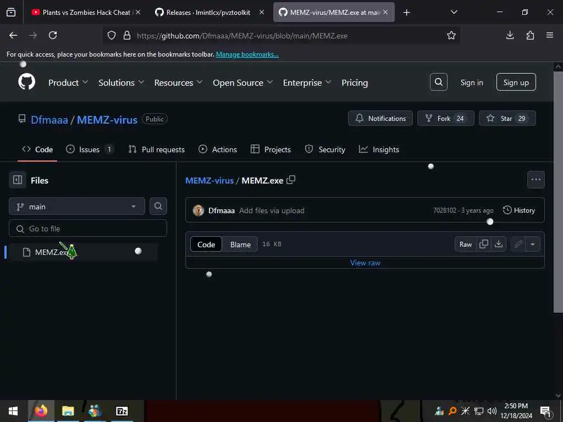Viewport: 563px width, 422px height.
Task: Click Dfmaaa's avatar image
Action: point(198,210)
